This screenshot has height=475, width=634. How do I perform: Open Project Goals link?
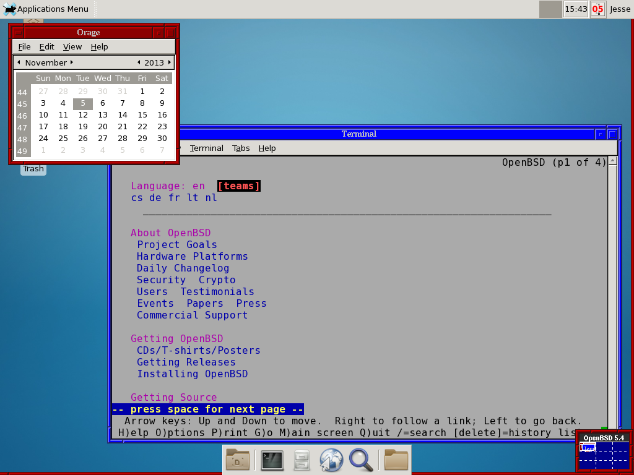177,245
